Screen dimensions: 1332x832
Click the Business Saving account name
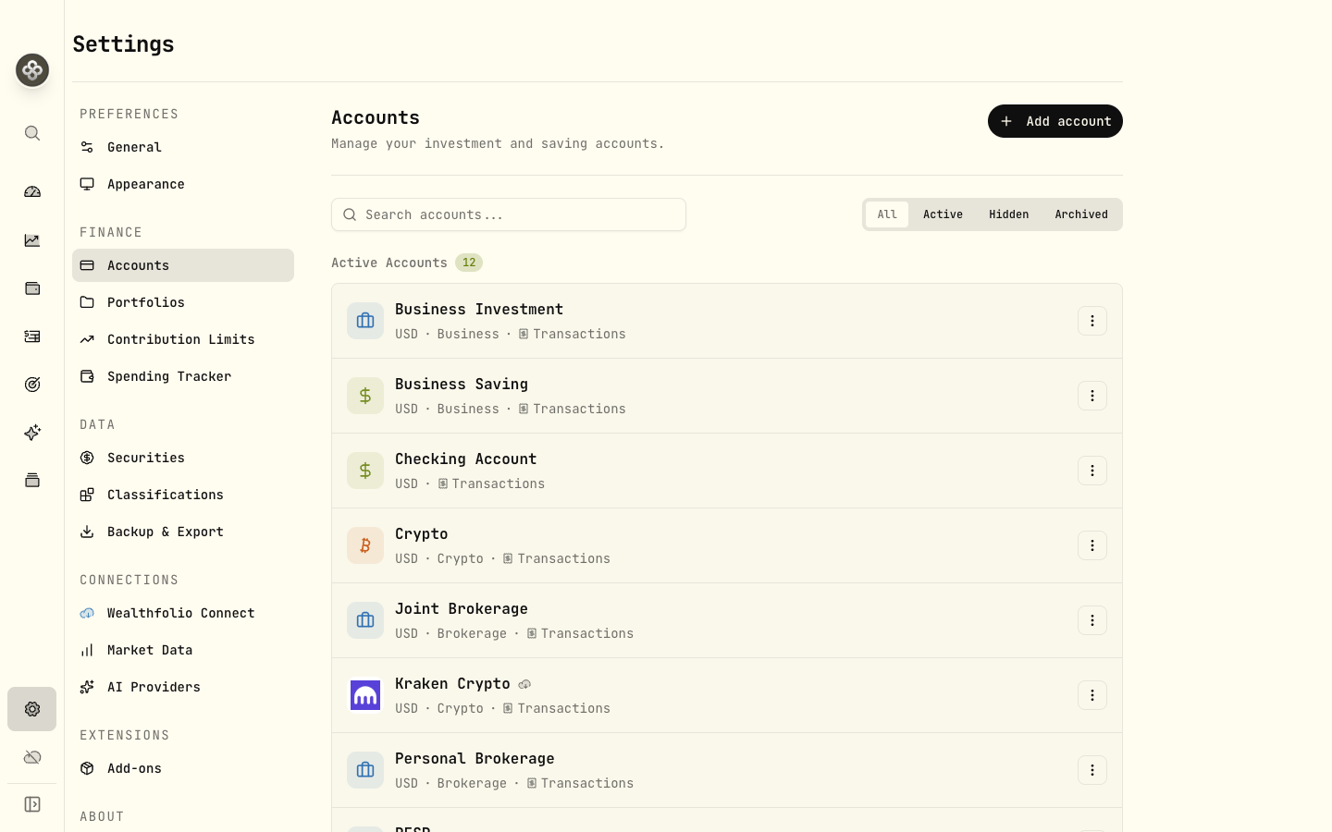tap(462, 384)
